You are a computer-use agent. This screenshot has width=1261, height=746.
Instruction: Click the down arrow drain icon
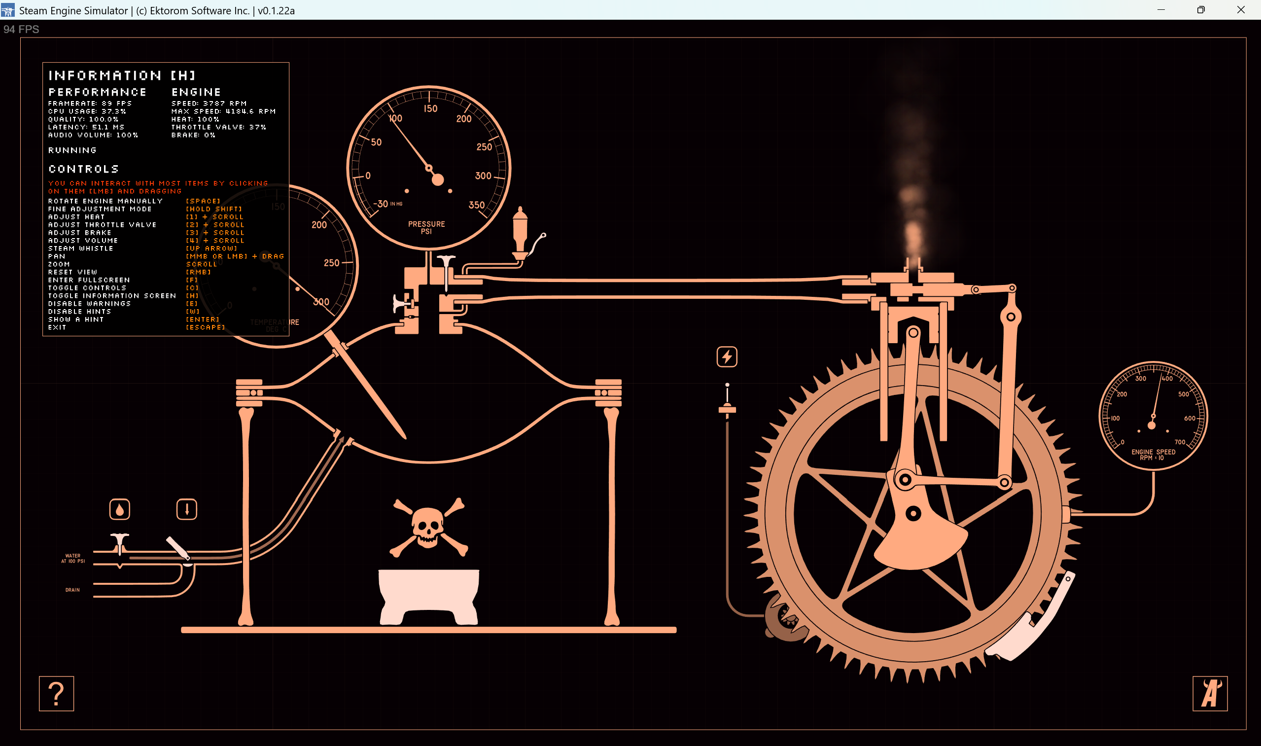click(x=186, y=509)
